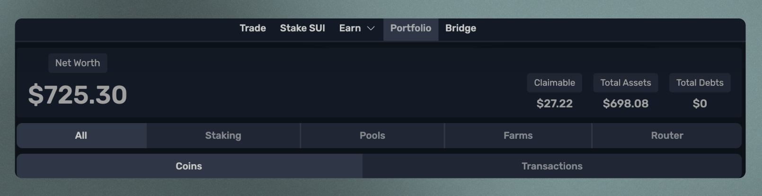Show the Farms tab
This screenshot has width=762, height=196.
[518, 136]
